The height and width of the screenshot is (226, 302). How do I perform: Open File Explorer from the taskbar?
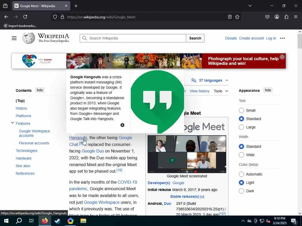83,221
